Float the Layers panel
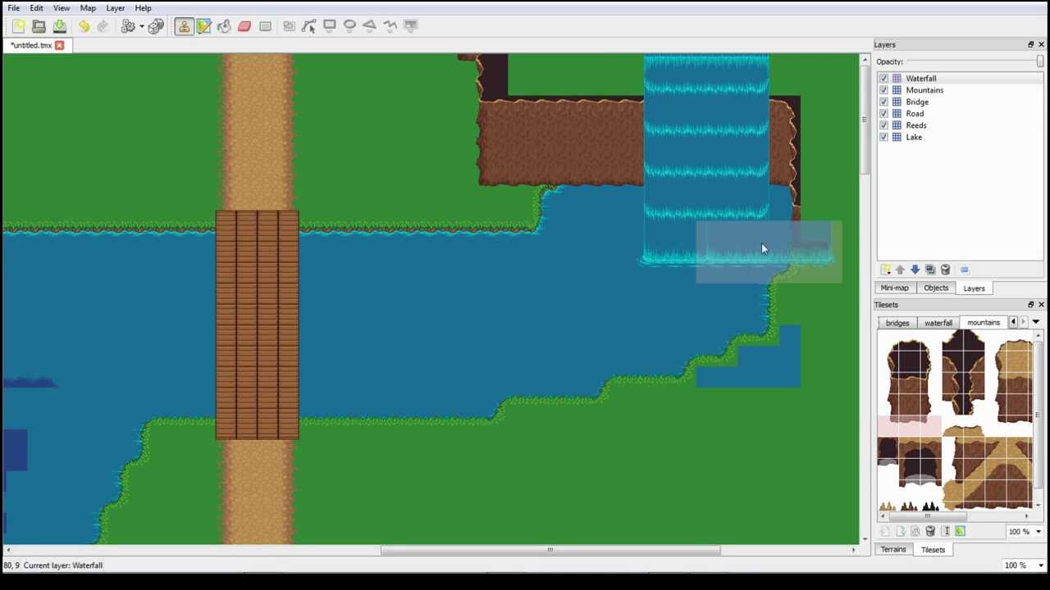1050x590 pixels. click(1030, 45)
